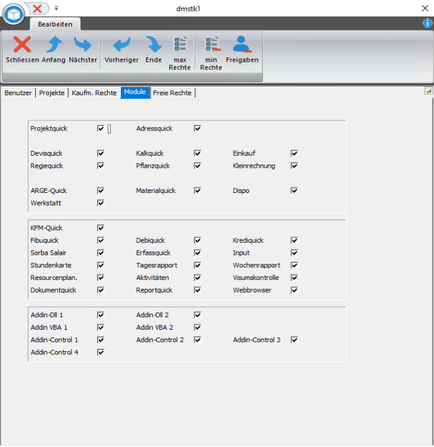Open the blue info icon
Screen dimensions: 434x447
click(x=427, y=23)
